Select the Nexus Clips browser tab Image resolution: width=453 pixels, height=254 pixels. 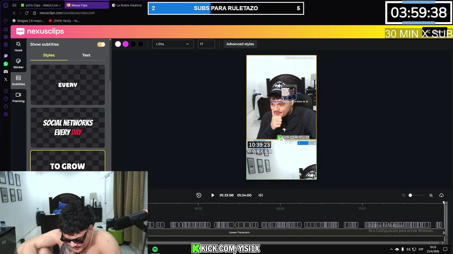pyautogui.click(x=86, y=5)
